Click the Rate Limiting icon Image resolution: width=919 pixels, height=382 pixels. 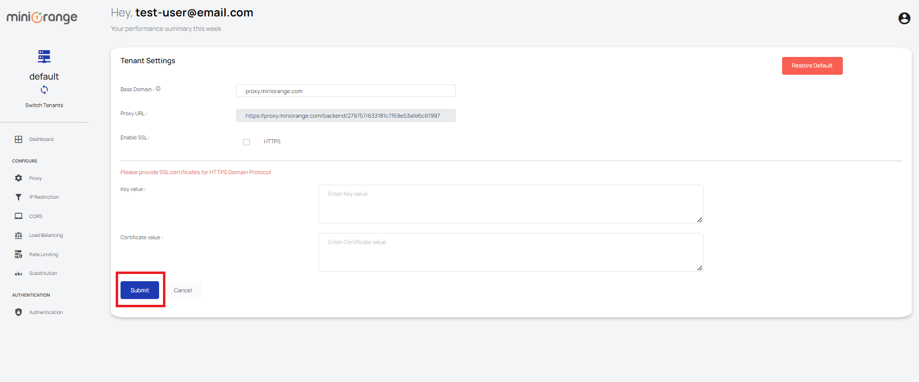click(18, 254)
